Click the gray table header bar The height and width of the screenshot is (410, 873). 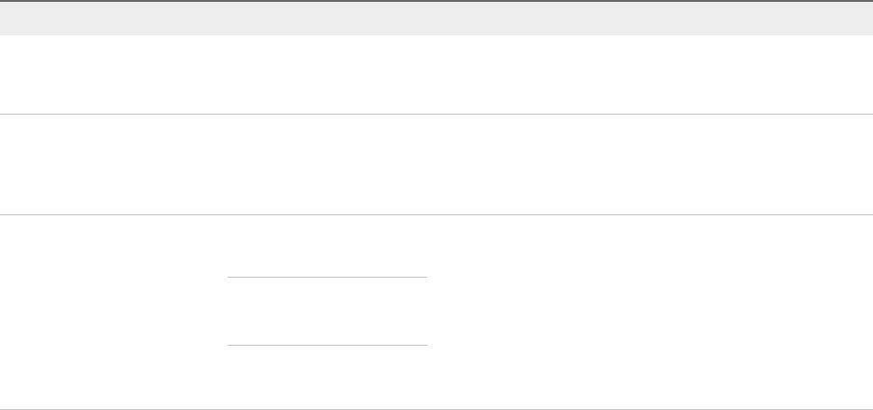436,18
